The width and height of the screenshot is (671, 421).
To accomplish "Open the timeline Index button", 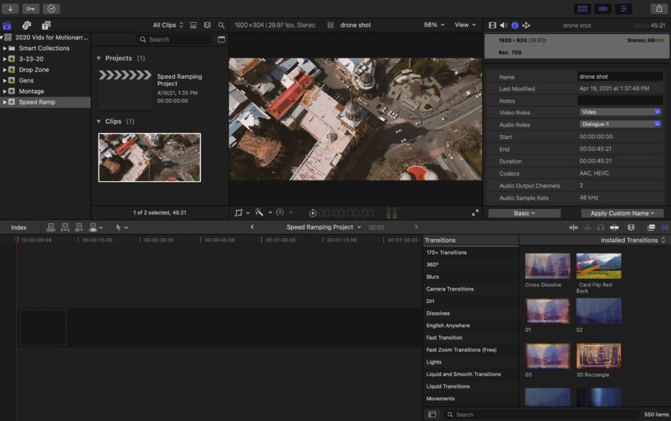I will [x=19, y=228].
